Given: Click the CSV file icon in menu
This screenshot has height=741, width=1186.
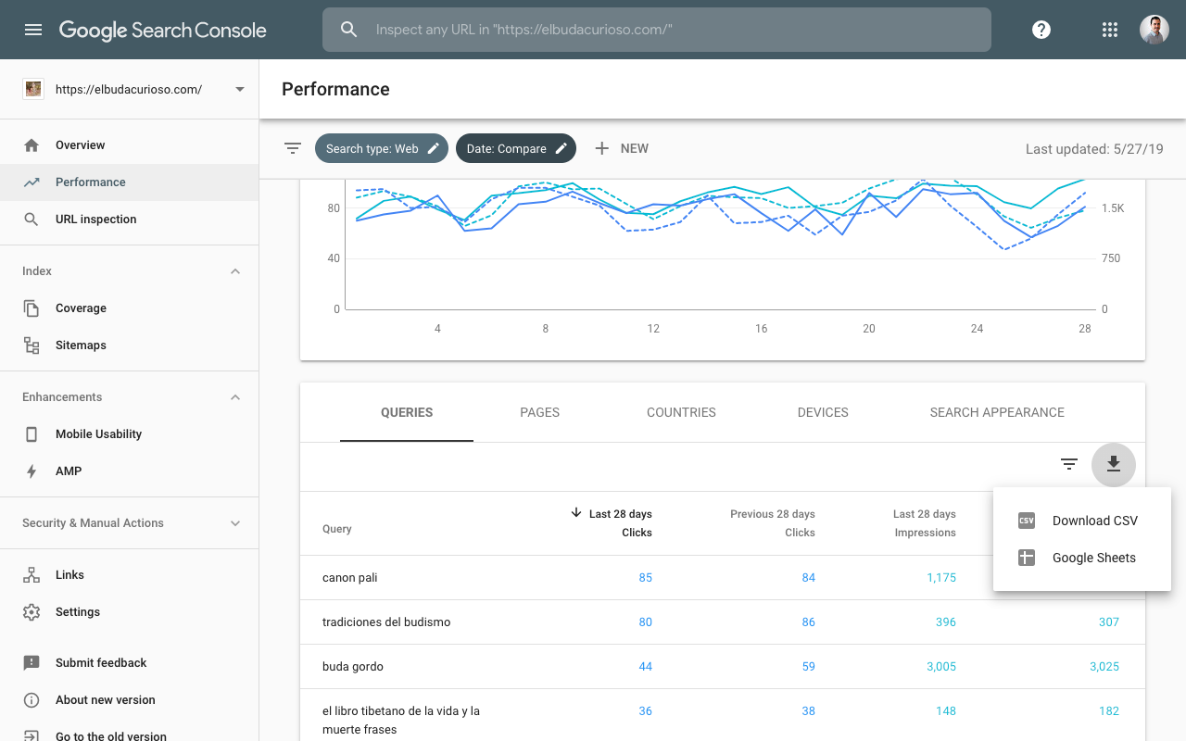Looking at the screenshot, I should point(1026,521).
